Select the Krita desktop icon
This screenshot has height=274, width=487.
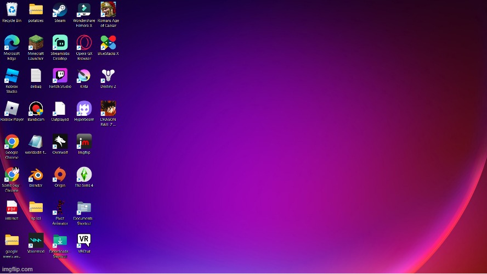84,76
